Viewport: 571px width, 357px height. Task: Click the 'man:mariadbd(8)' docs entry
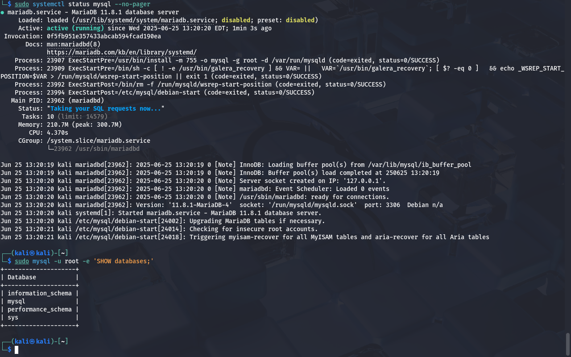pyautogui.click(x=74, y=44)
